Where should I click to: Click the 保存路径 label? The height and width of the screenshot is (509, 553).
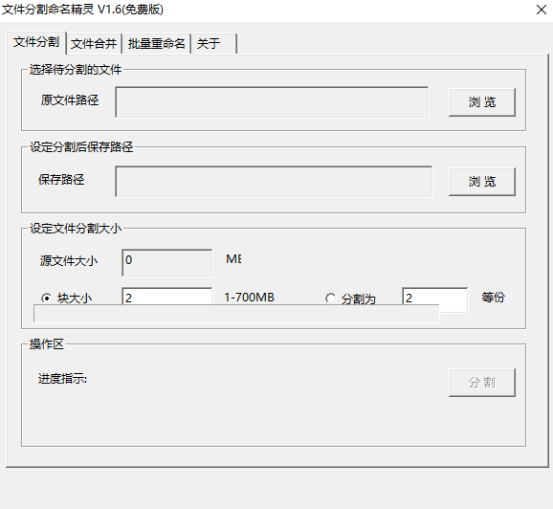coord(61,180)
